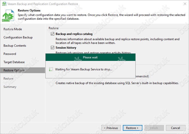Click the Finish button
Viewport: 189px width, 134px height.
[x=154, y=128]
